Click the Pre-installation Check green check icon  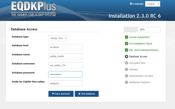126,44
